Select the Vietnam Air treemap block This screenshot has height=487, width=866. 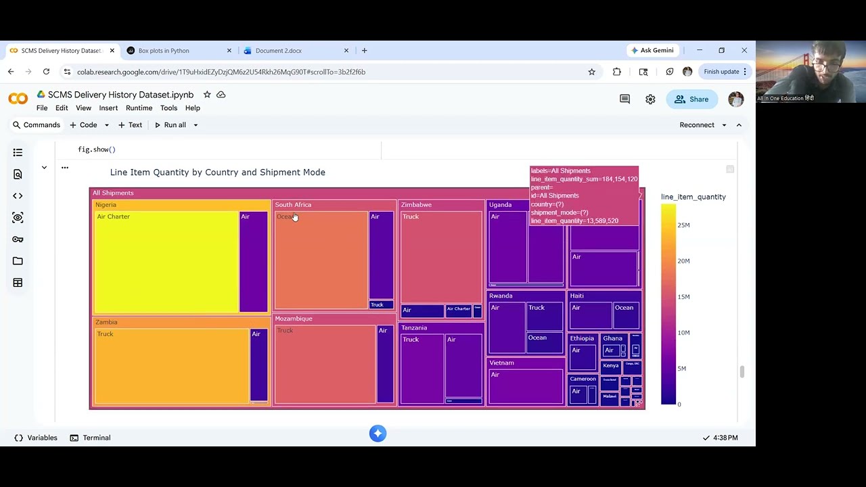[526, 386]
